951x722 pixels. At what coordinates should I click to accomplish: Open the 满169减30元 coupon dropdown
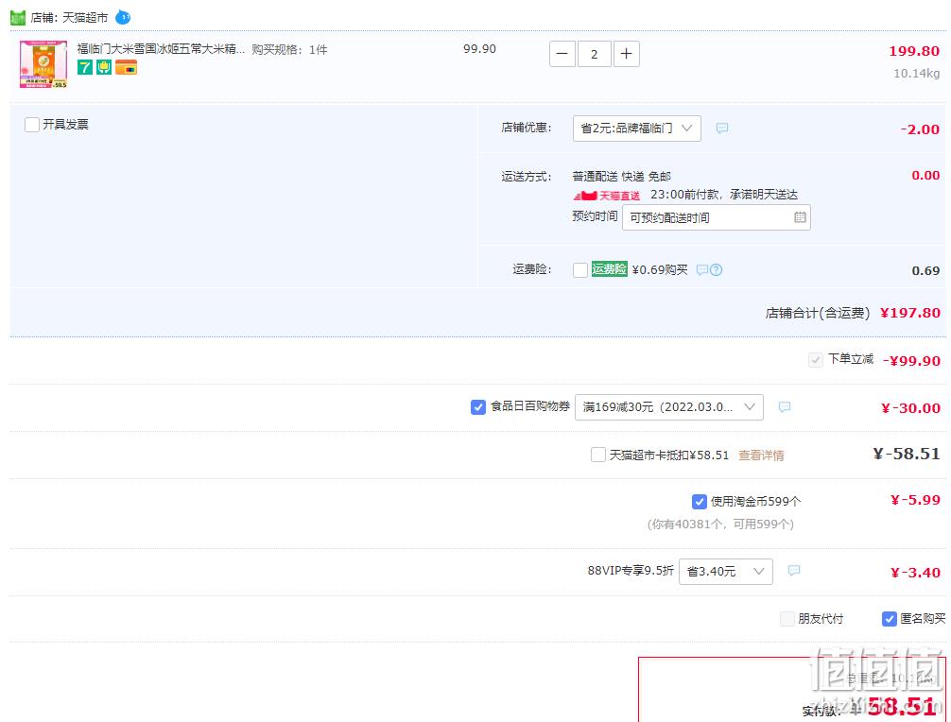[x=669, y=407]
